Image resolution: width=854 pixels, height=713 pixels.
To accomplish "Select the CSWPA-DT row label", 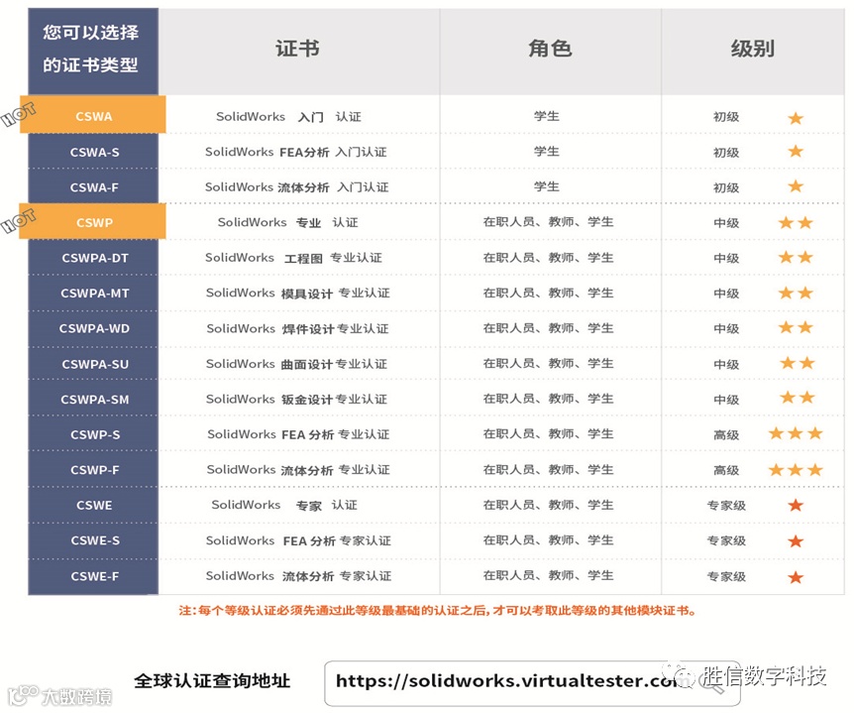I will [95, 258].
